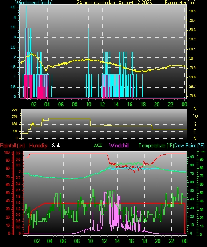
Task: Select the 180 degree wind direction label
Action: tap(14, 124)
